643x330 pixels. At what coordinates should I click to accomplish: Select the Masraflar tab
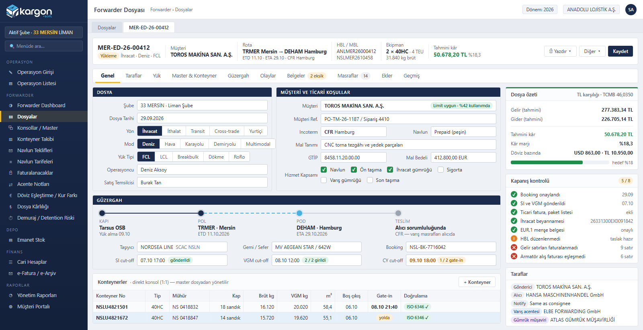coord(354,76)
